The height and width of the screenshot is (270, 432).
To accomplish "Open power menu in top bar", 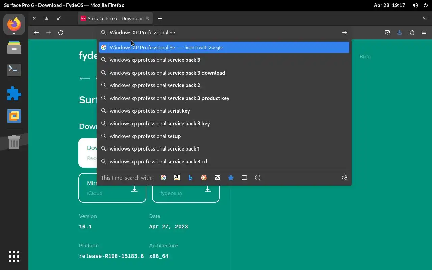I will 425,5.
